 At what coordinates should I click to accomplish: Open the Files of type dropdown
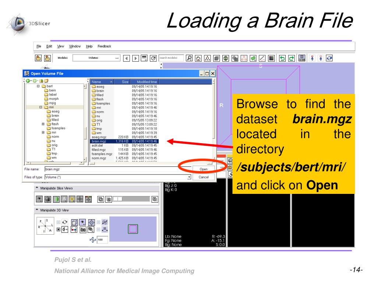point(189,177)
